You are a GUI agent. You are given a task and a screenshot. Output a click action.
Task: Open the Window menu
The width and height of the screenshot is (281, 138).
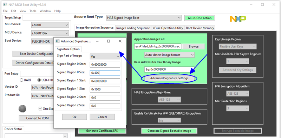[45, 11]
